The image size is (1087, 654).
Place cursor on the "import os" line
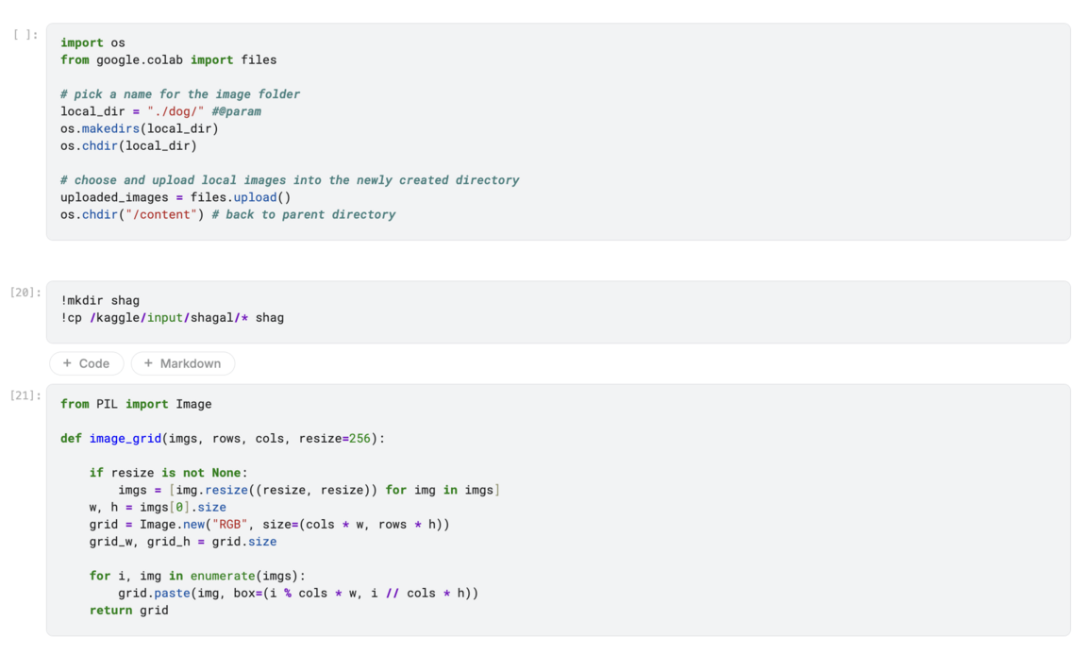[x=92, y=42]
